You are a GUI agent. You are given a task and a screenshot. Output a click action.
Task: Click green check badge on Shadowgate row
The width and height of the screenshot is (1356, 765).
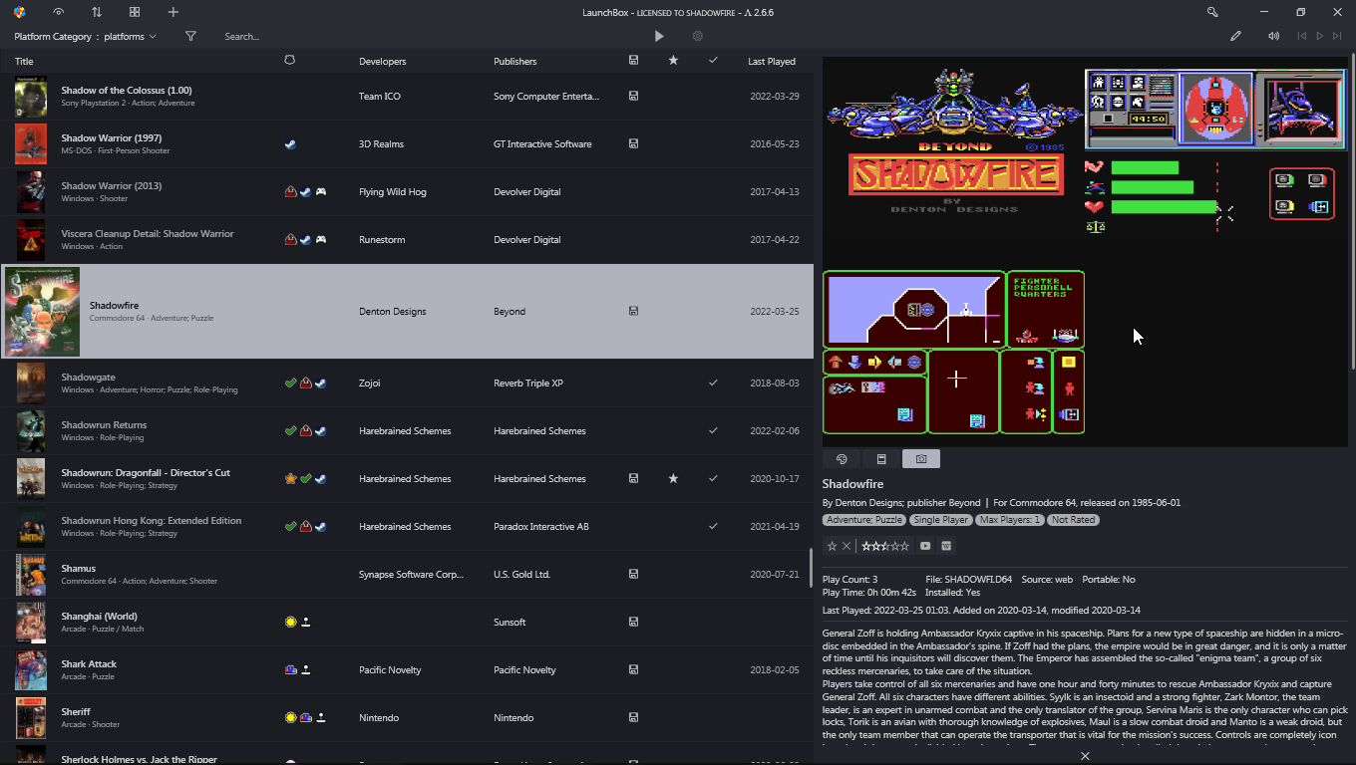(290, 383)
